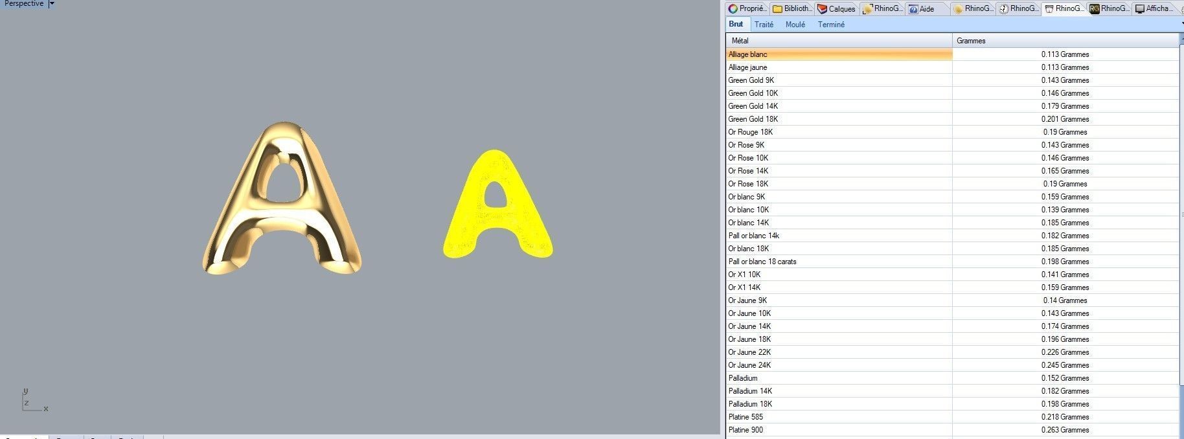Select the Or Jaune 18K row
Screen dimensions: 1184x439
coord(952,339)
